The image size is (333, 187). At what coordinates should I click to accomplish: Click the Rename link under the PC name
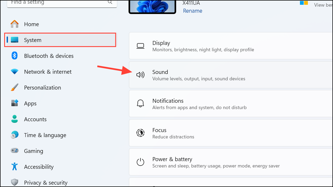click(192, 11)
